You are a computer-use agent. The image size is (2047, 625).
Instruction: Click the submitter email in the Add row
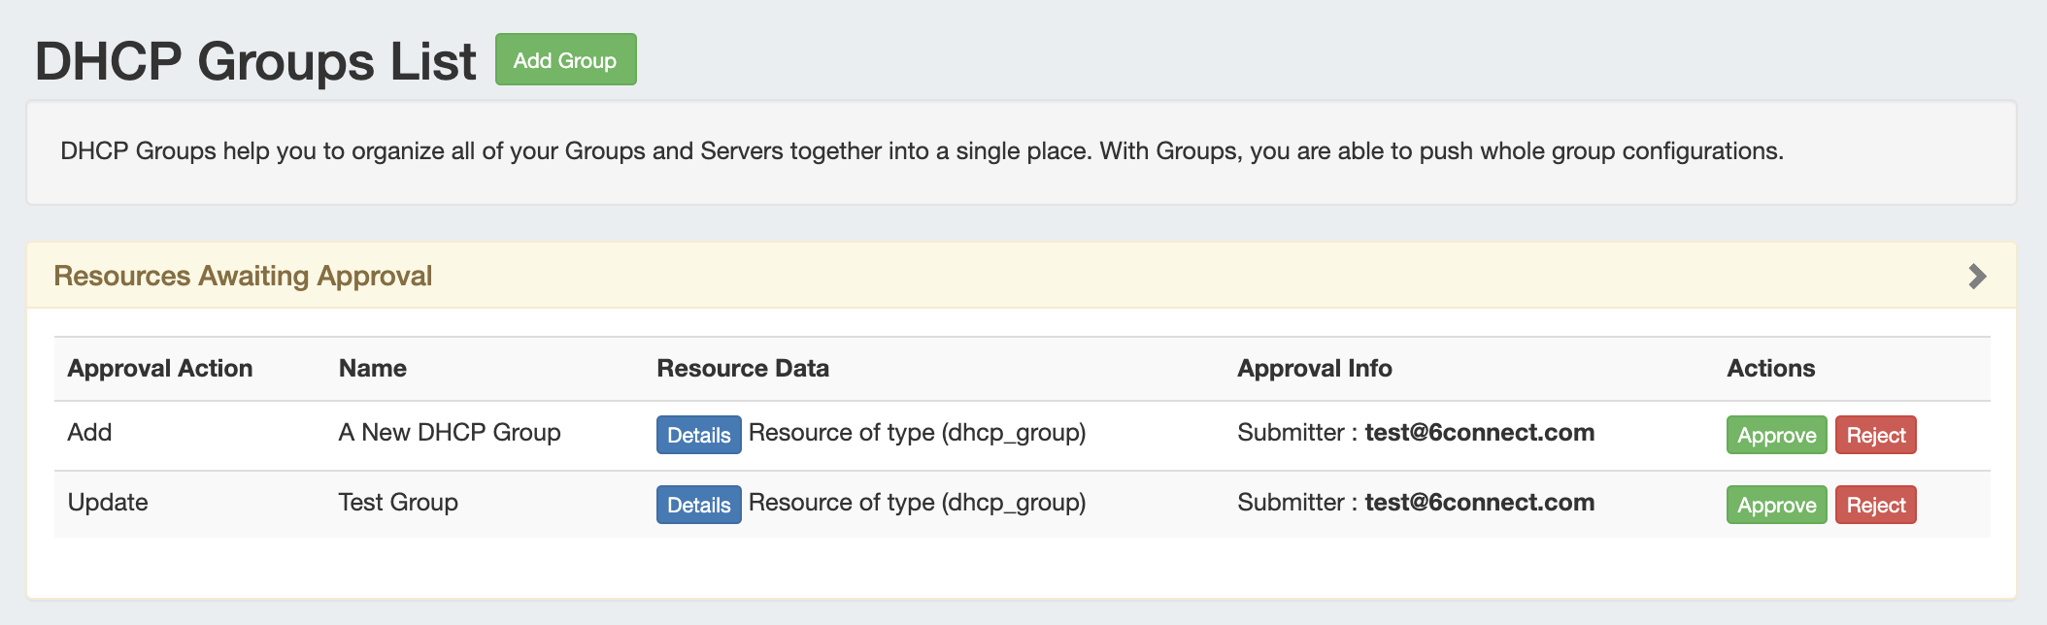(1479, 433)
